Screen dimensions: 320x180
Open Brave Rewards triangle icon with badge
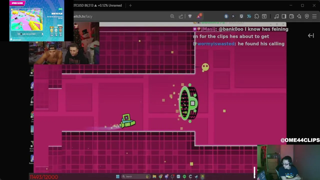click(x=199, y=16)
